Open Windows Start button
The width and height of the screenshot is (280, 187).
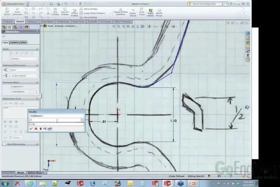tap(5, 183)
